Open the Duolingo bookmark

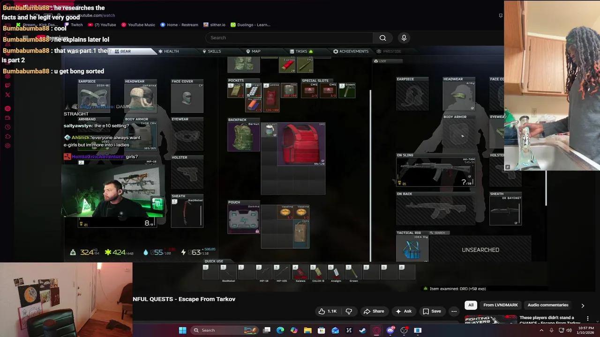250,25
